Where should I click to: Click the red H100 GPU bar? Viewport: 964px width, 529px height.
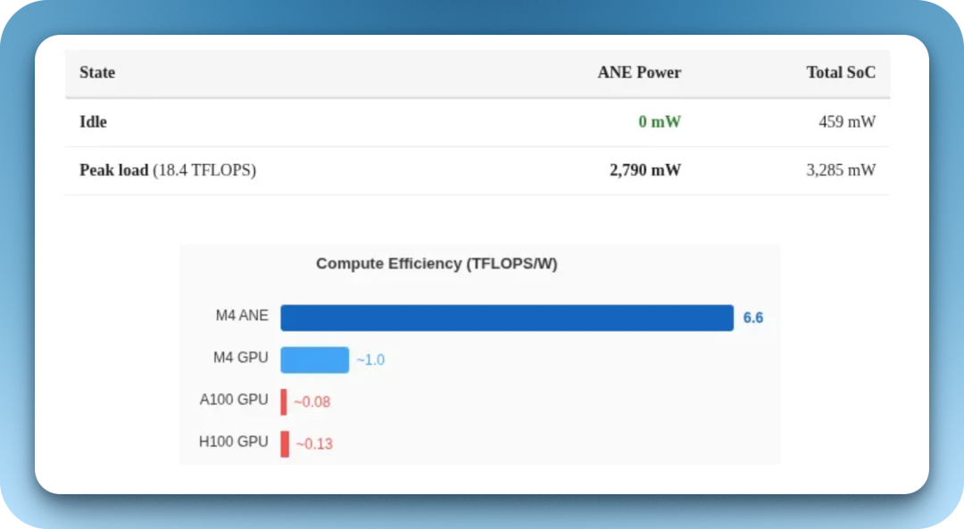(x=285, y=443)
